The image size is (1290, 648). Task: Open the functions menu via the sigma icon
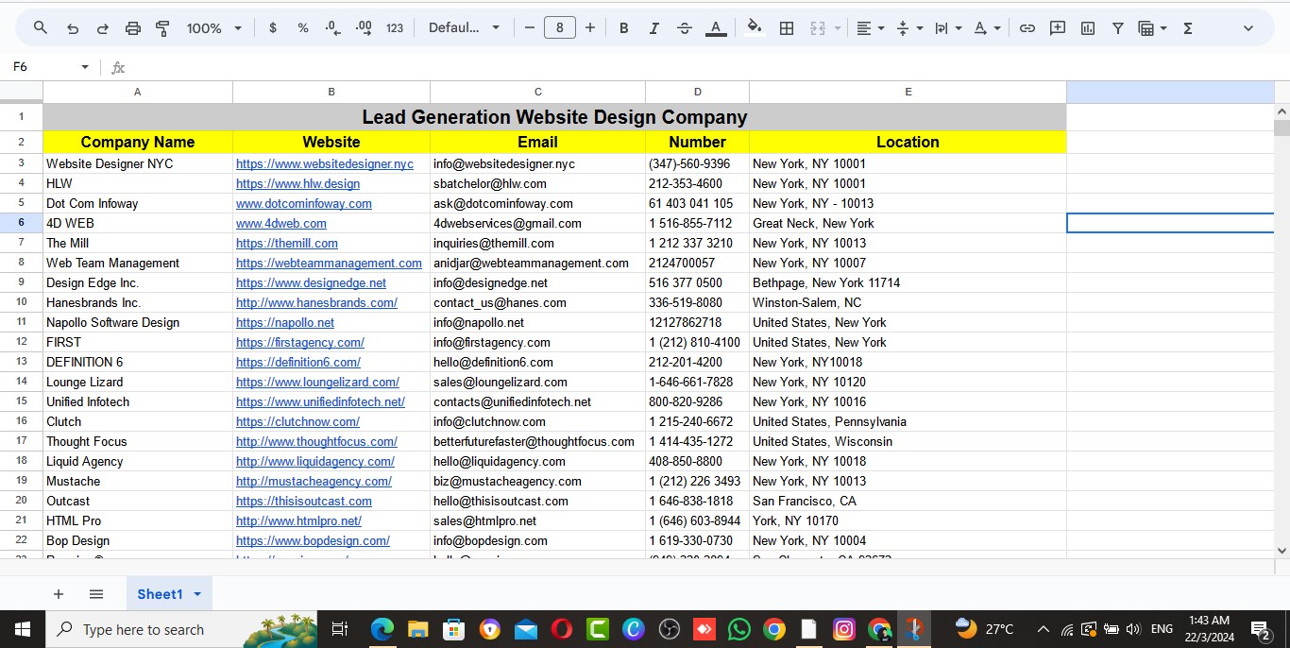click(x=1187, y=27)
